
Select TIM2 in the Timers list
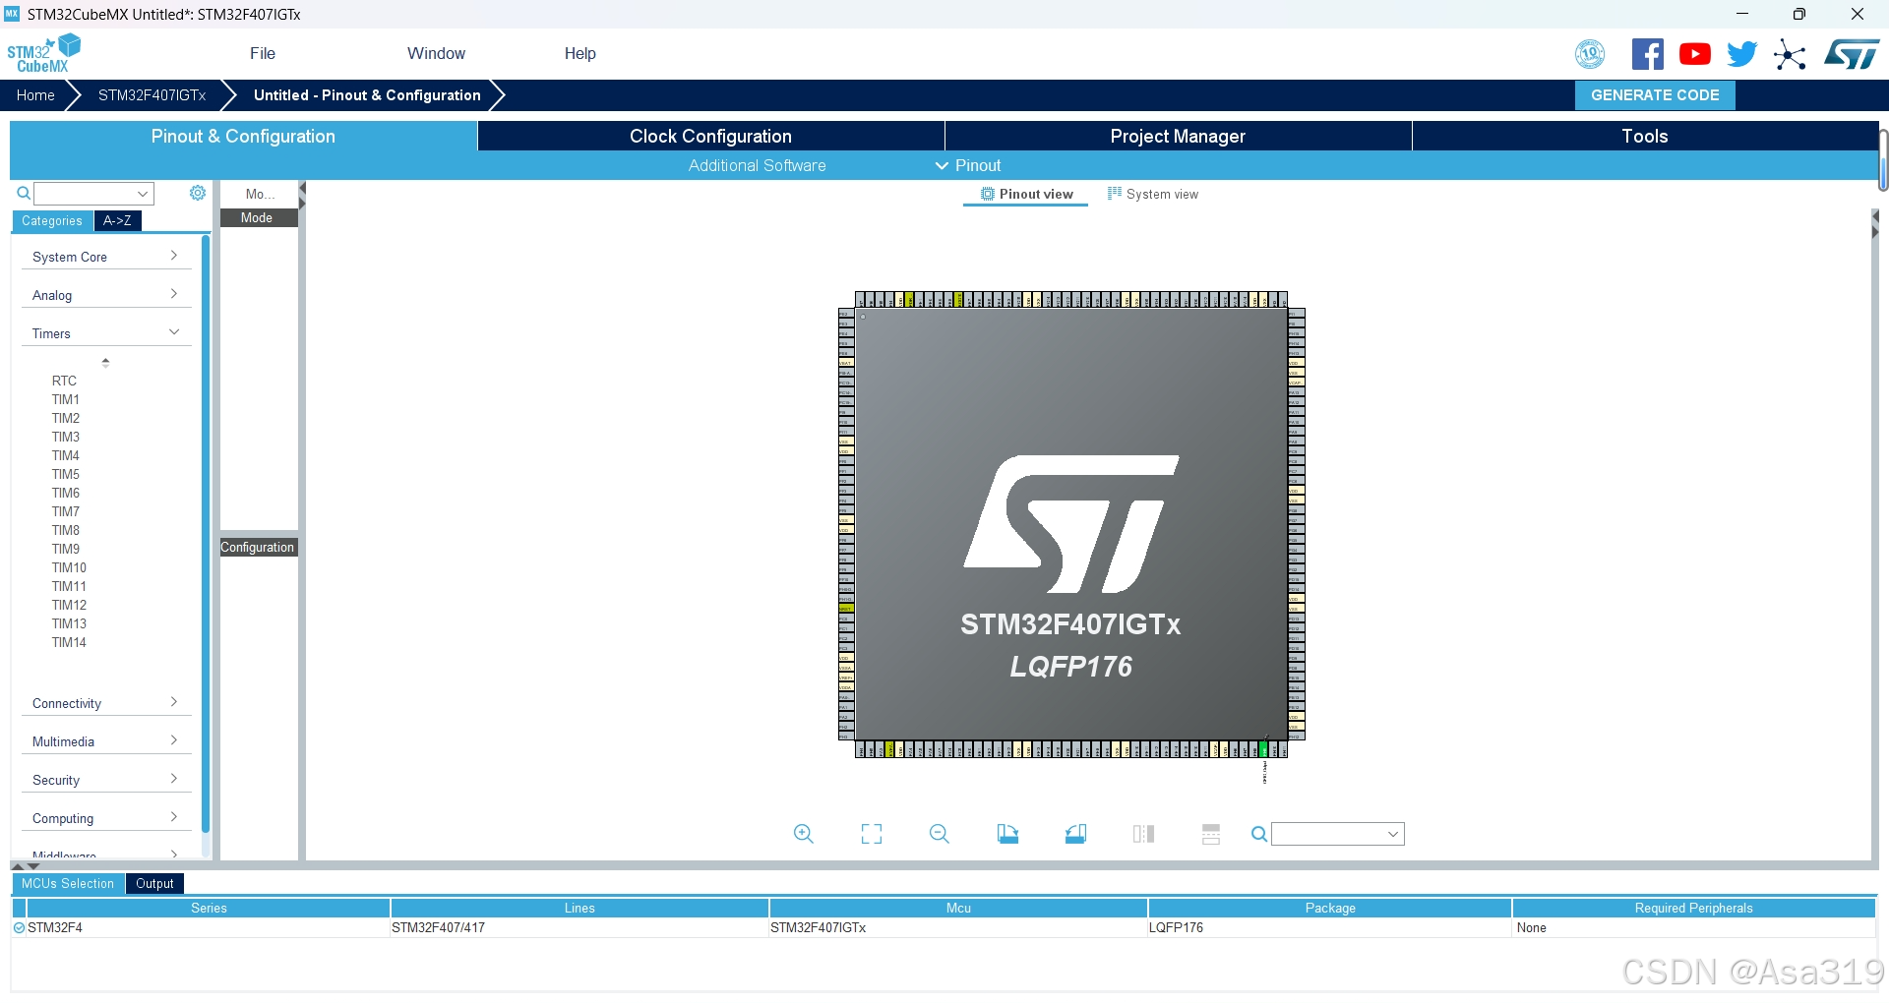pyautogui.click(x=66, y=418)
